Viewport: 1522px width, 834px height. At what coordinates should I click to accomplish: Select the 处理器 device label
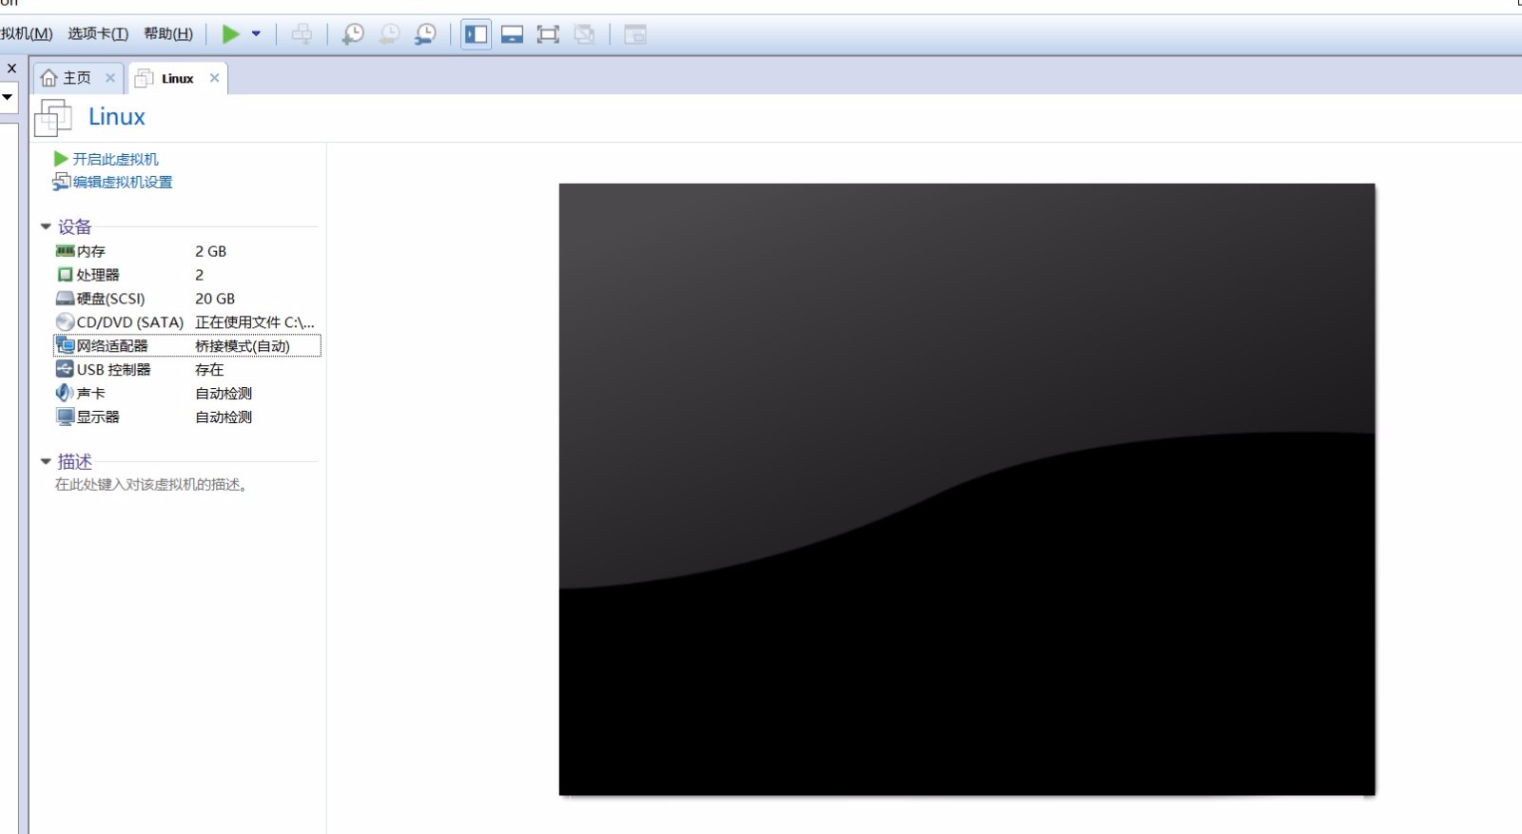pyautogui.click(x=98, y=275)
